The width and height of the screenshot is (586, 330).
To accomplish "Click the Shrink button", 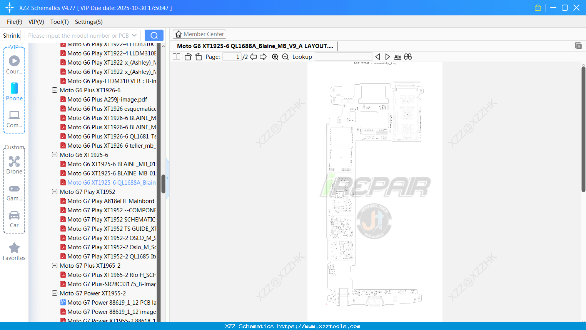I will click(11, 35).
